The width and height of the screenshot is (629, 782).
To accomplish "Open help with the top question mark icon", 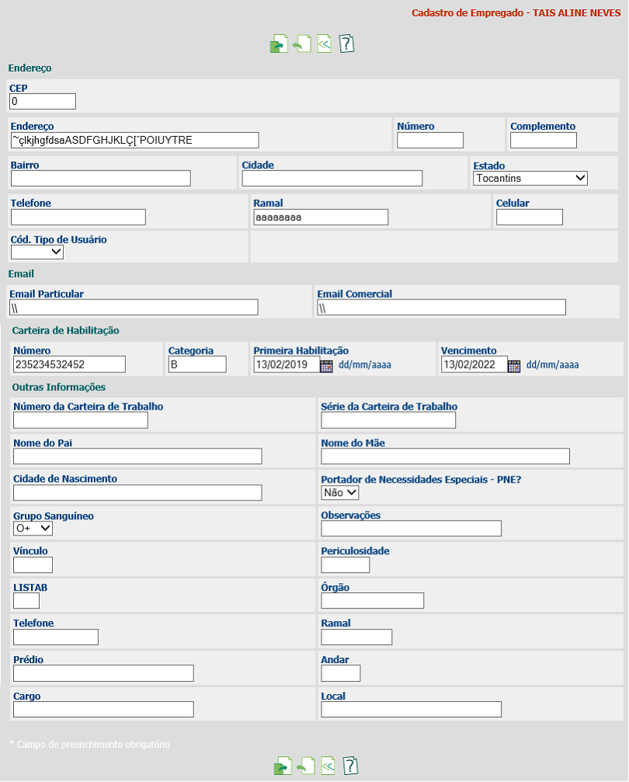I will 346,44.
